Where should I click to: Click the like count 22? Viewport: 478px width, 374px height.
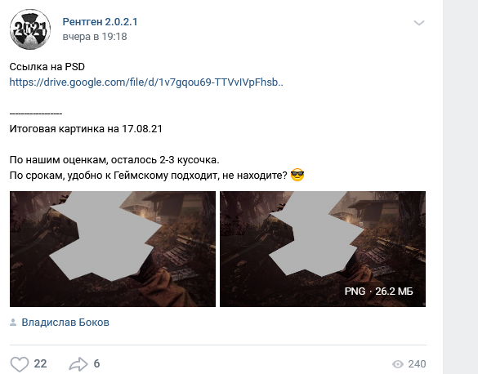pos(40,363)
